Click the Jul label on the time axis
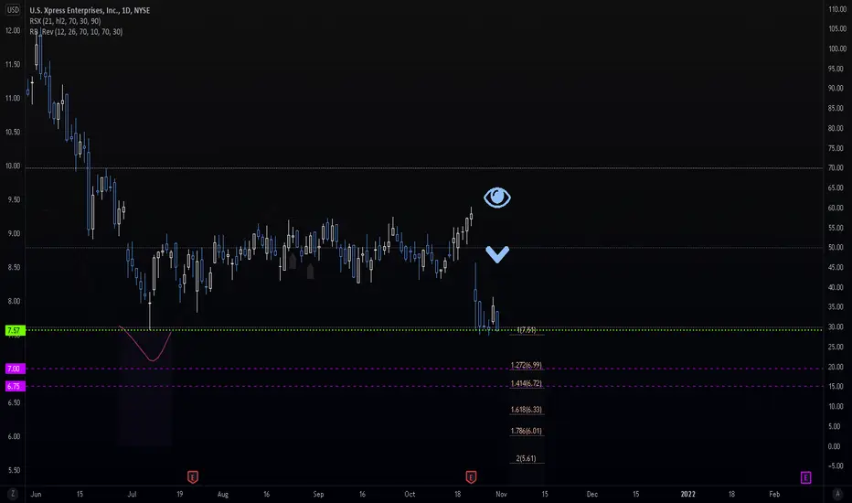This screenshot has height=503, width=852. pos(132,494)
